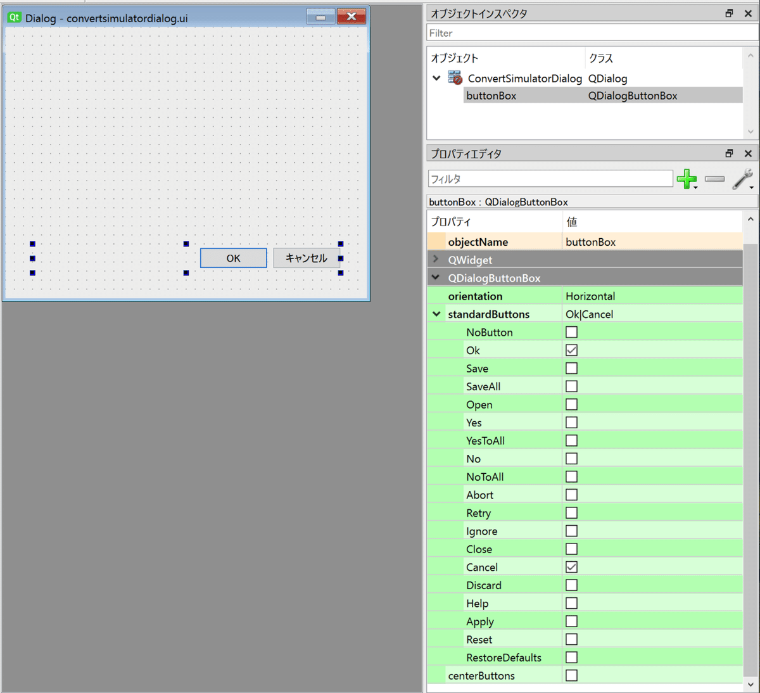760x693 pixels.
Task: Tick the Abort checkbox
Action: (x=571, y=495)
